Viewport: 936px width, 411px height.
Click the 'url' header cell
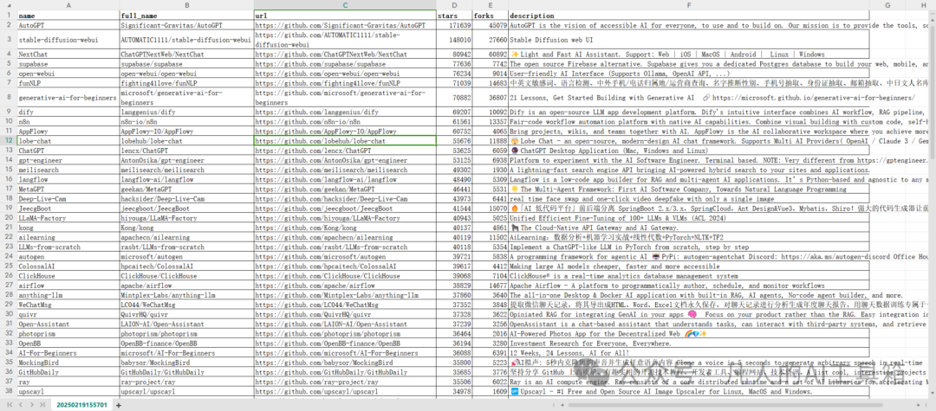[x=344, y=16]
